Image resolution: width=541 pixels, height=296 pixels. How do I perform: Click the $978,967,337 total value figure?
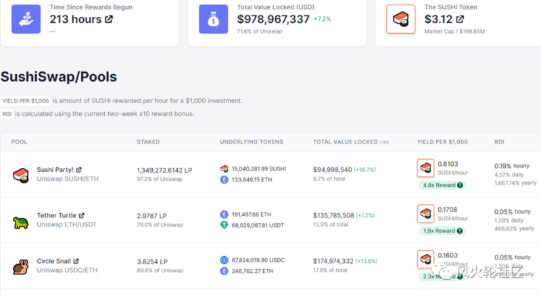point(273,20)
